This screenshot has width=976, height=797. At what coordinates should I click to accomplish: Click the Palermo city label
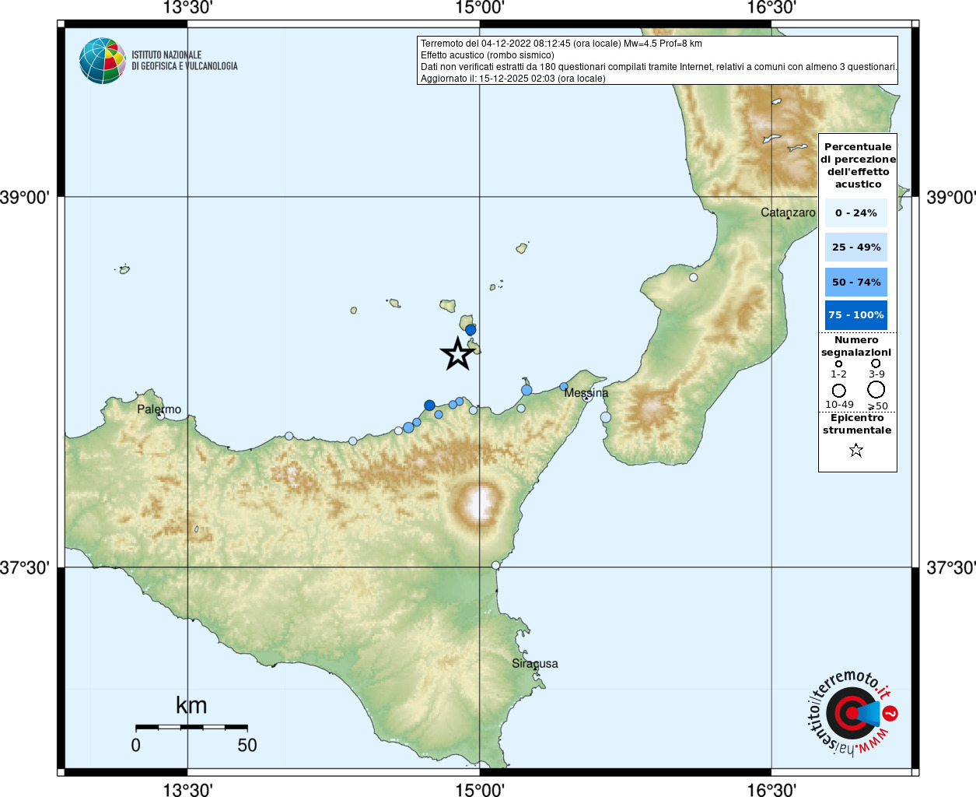pos(159,409)
